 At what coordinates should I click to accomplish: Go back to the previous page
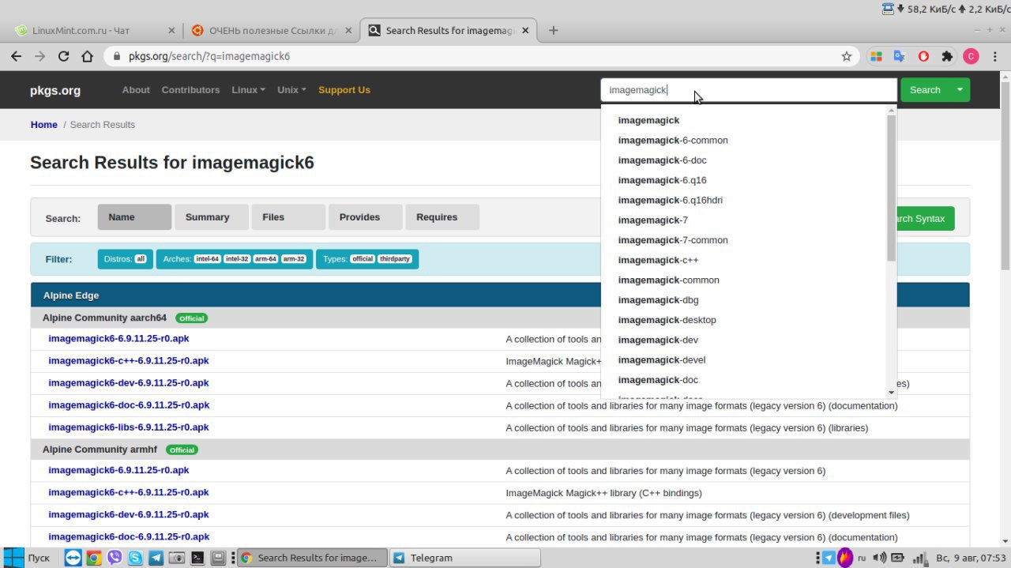[x=16, y=56]
